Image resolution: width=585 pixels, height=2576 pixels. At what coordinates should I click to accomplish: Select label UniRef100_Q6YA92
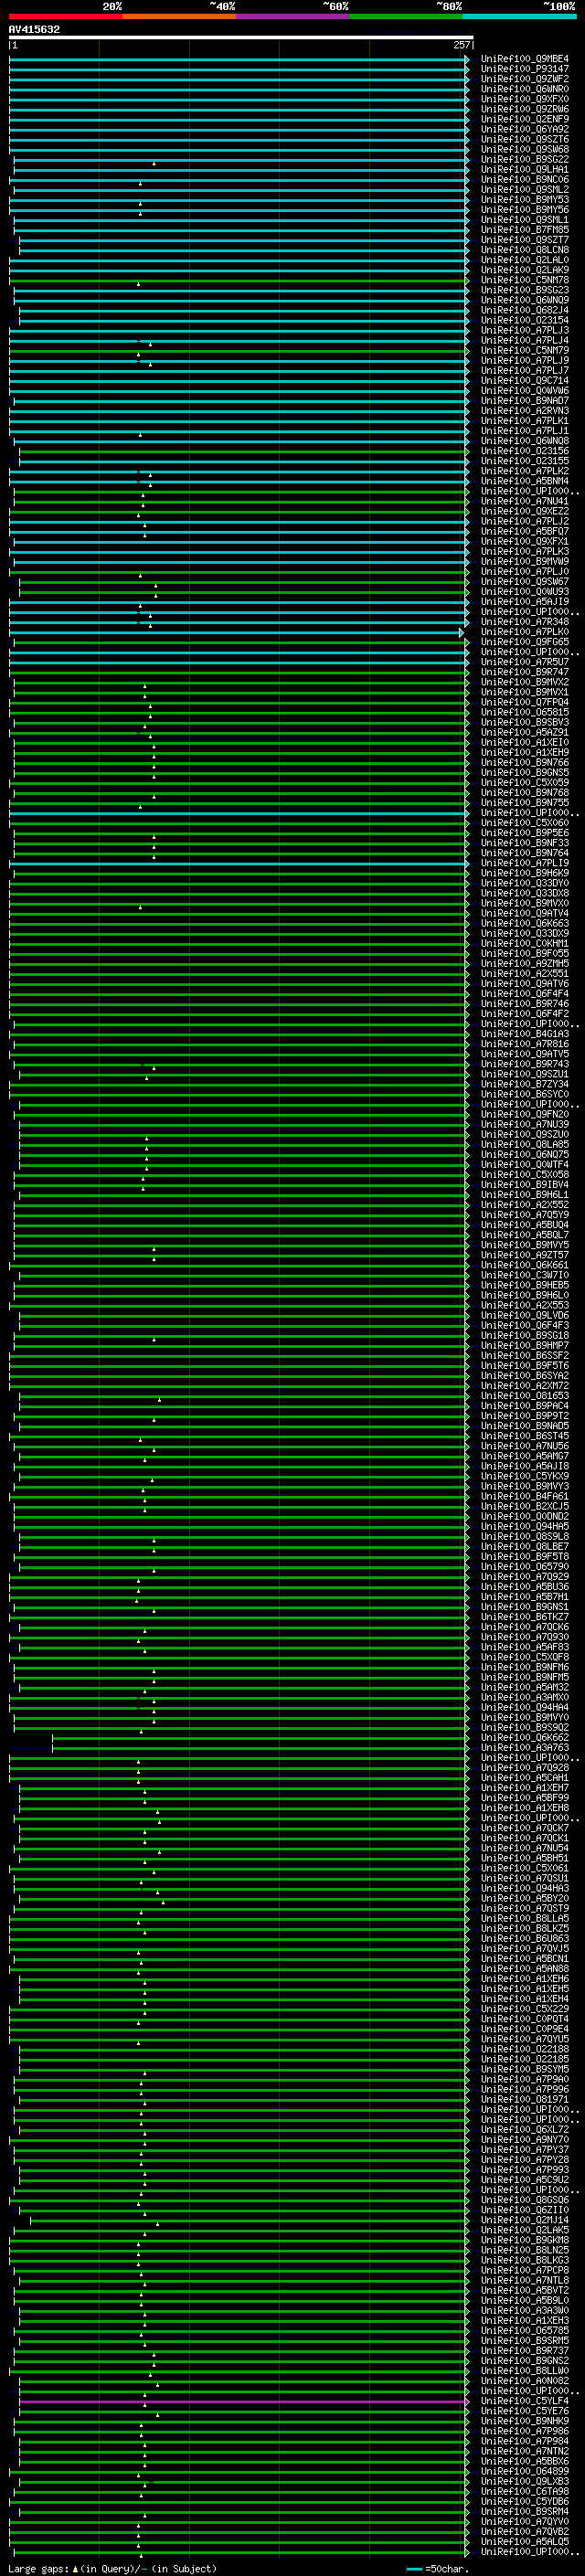[524, 129]
